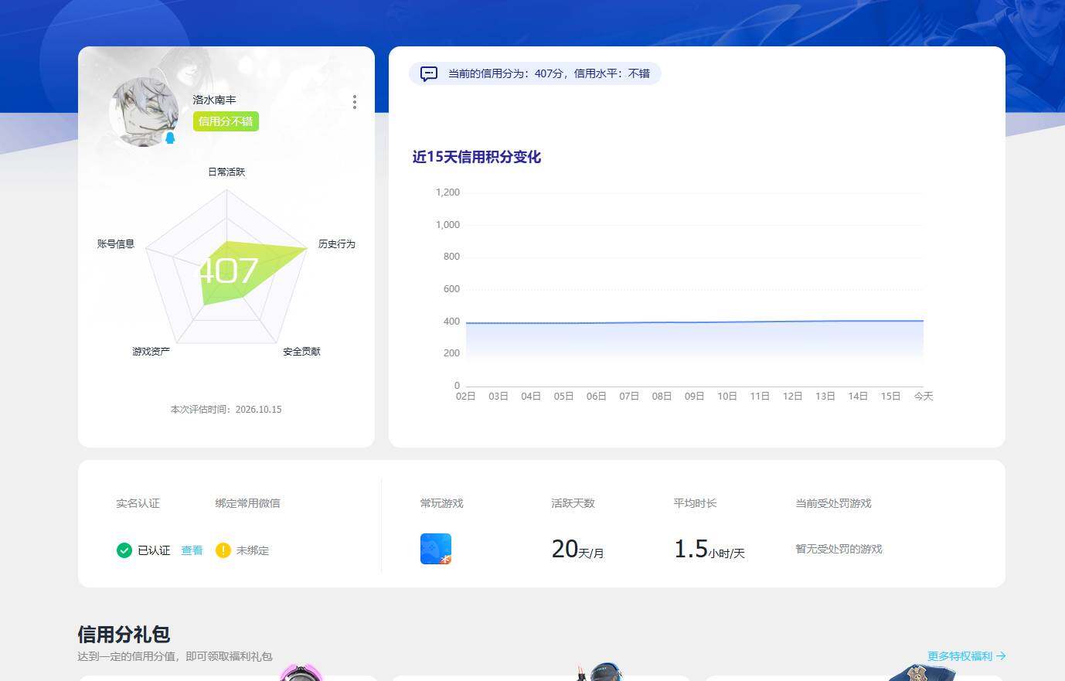Click the QQ badge on the avatar
Viewport: 1065px width, 681px height.
[170, 138]
